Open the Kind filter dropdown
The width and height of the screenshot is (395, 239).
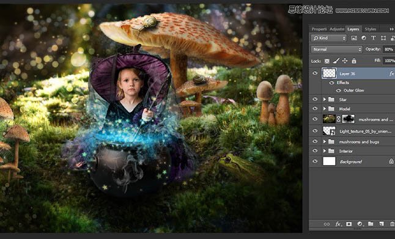(329, 38)
